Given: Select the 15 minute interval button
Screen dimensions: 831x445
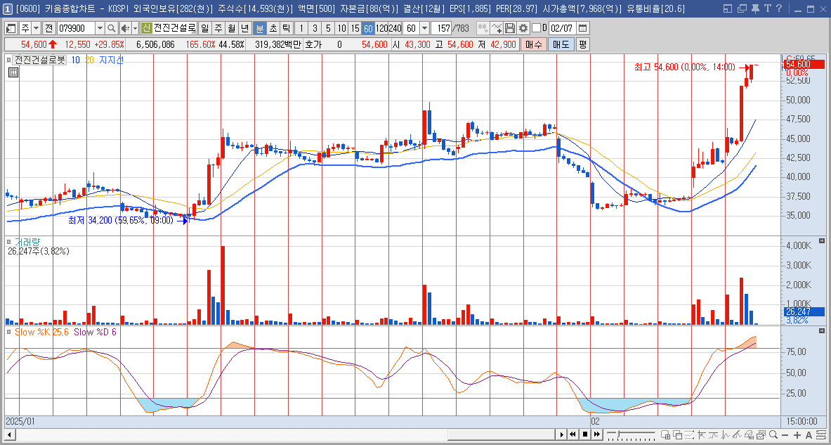Looking at the screenshot, I should 355,28.
